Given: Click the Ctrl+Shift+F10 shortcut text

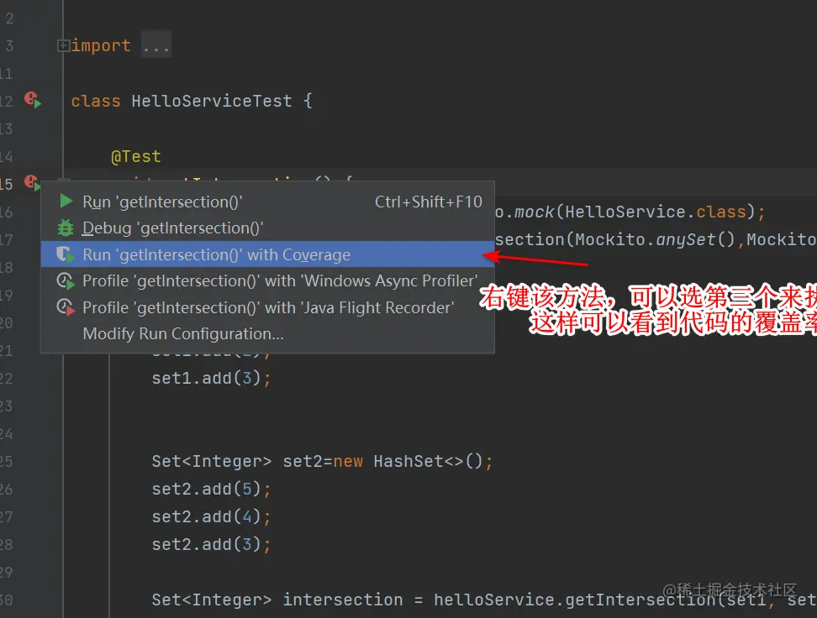Looking at the screenshot, I should 429,202.
